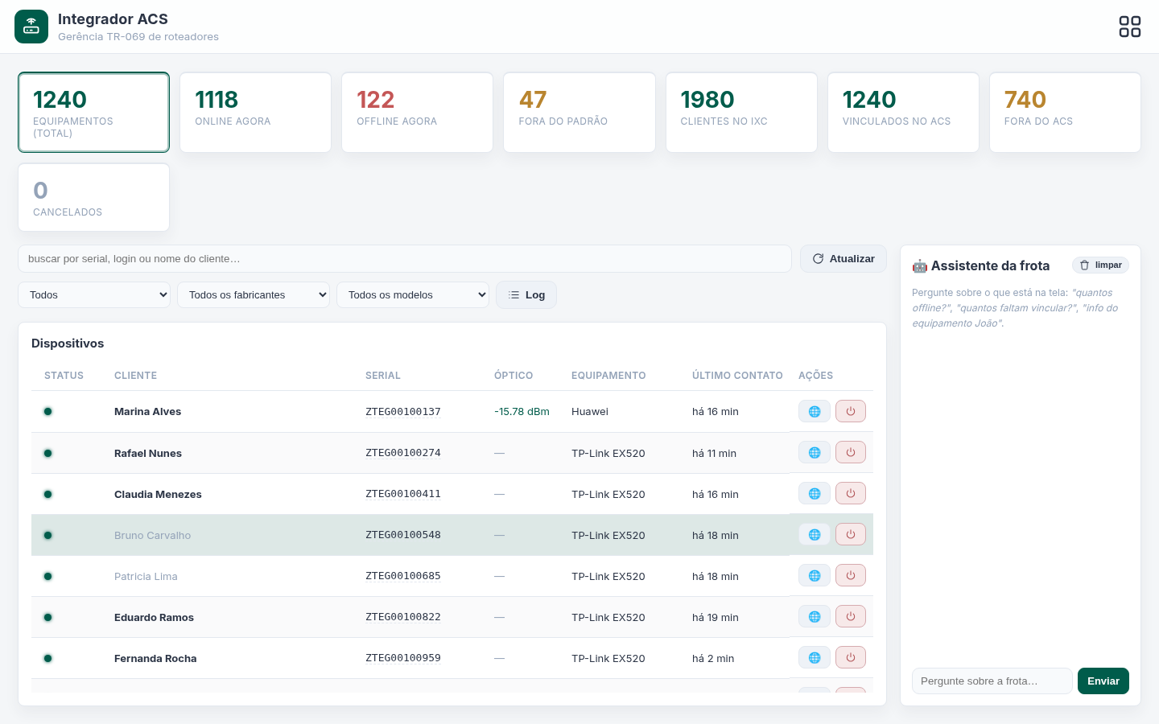This screenshot has height=724, width=1159.
Task: Open the Log button
Action: tap(526, 294)
